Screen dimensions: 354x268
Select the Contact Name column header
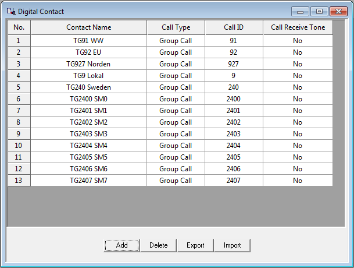point(88,27)
